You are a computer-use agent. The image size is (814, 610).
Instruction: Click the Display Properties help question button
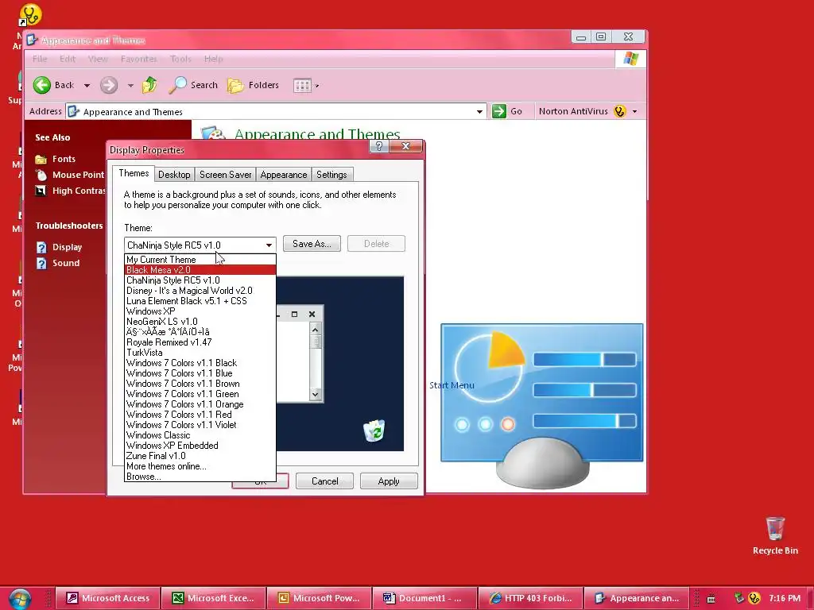pos(379,147)
